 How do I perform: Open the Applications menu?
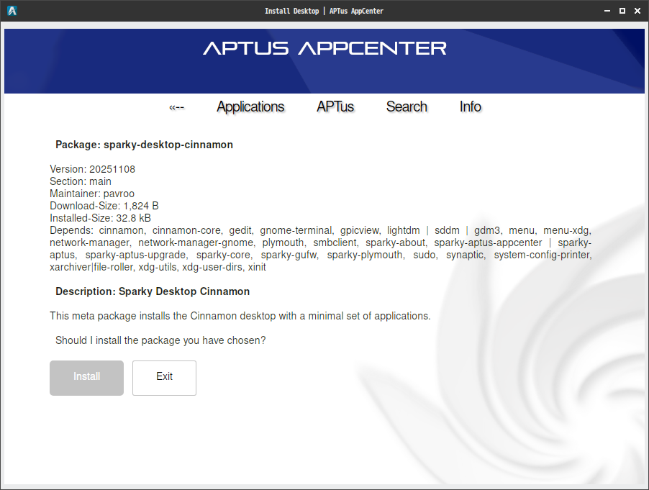[x=250, y=106]
